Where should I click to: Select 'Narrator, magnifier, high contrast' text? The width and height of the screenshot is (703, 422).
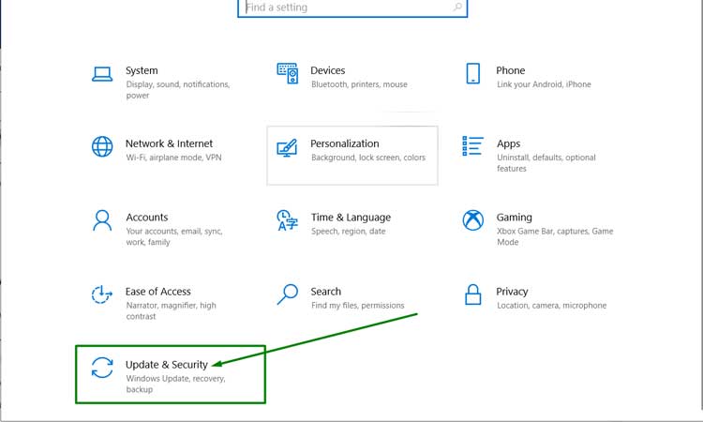pyautogui.click(x=171, y=310)
